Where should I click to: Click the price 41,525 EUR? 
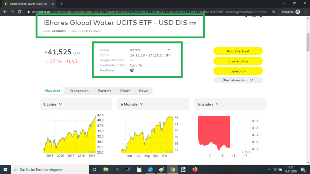64,52
